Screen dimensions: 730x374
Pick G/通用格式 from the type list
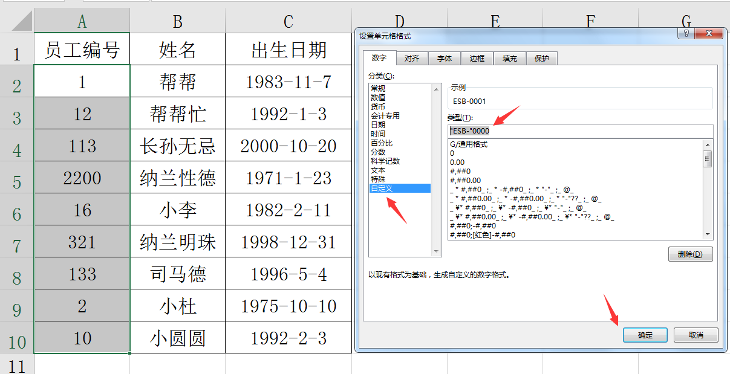pos(575,144)
